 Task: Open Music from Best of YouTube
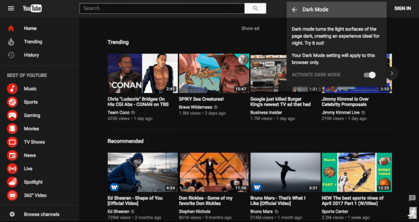point(30,89)
